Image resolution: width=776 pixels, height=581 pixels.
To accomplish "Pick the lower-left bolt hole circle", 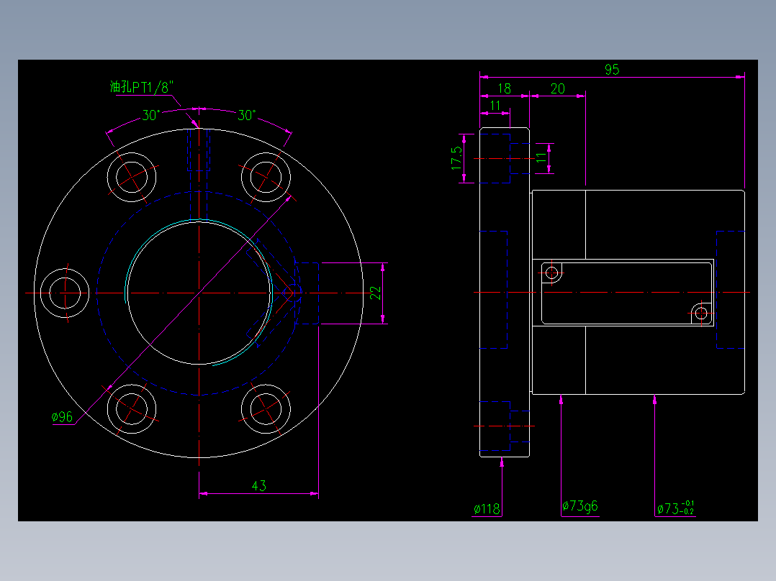I will (132, 409).
